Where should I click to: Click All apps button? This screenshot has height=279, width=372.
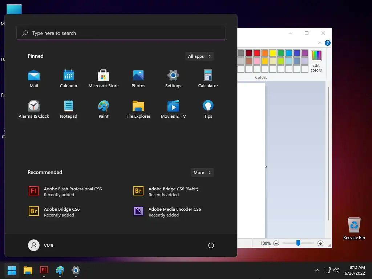click(x=199, y=56)
